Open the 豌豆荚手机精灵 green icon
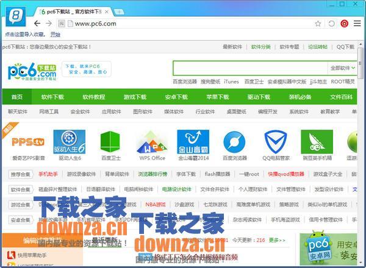 [x=317, y=142]
